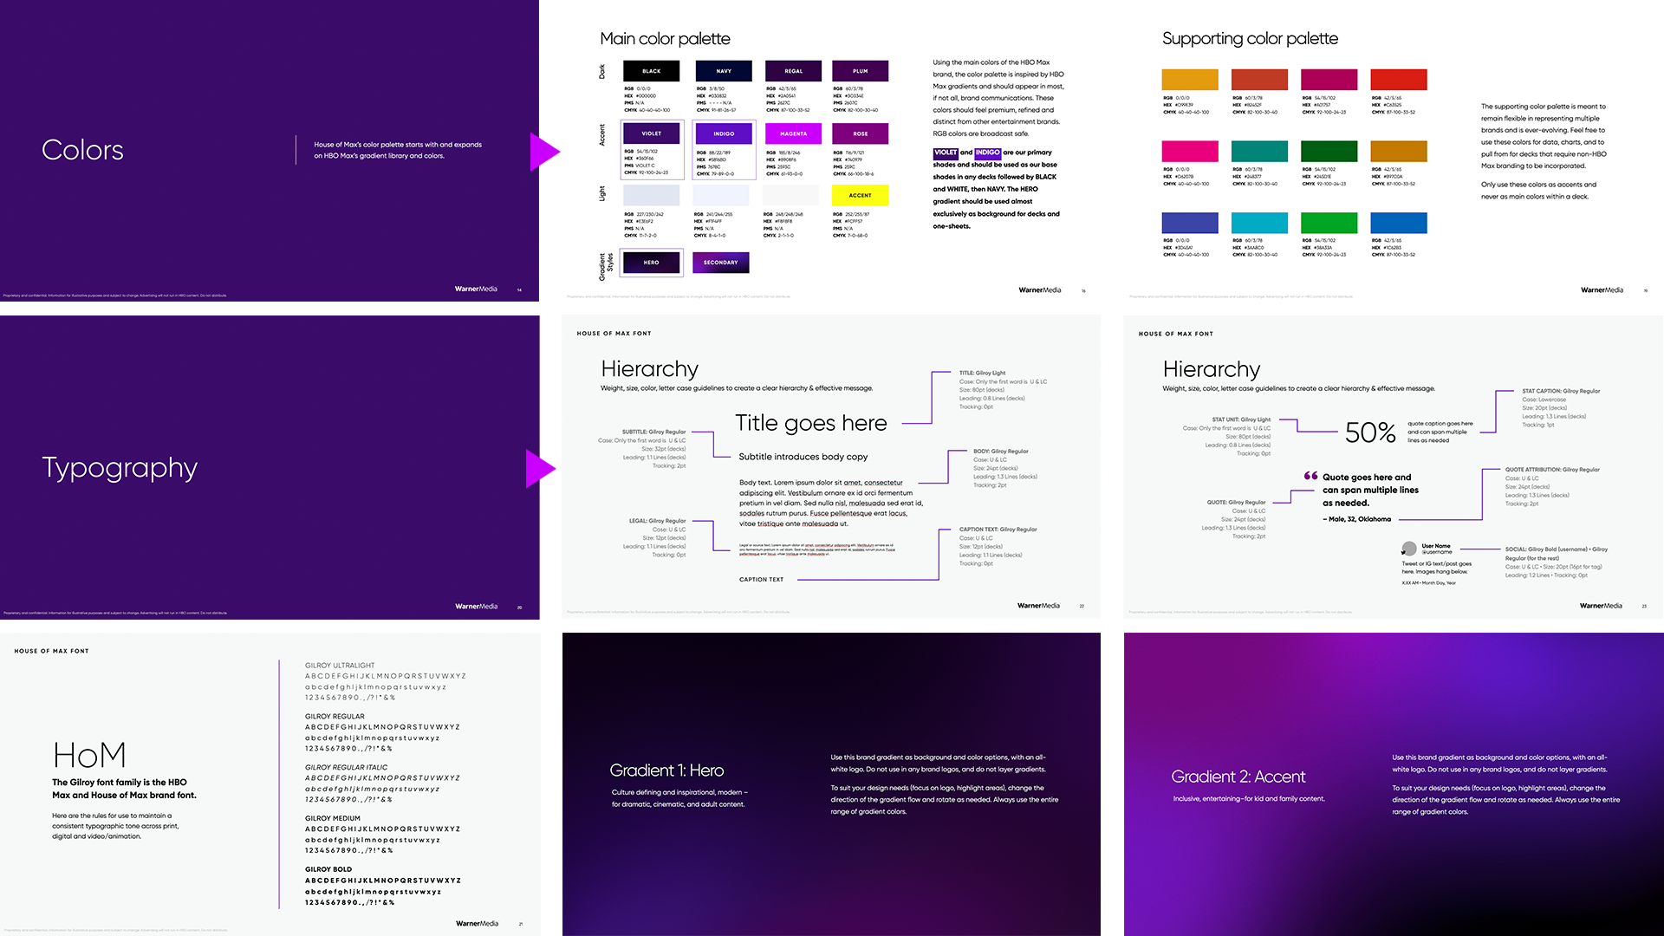The image size is (1664, 936).
Task: Open the Gradient 2: Accent slide
Action: [x=1393, y=783]
